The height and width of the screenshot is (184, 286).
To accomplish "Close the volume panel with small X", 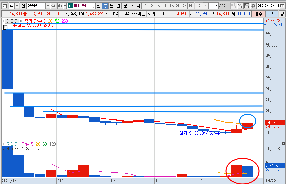I will tap(283, 143).
